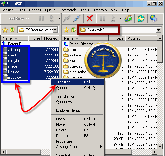165x156 pixels.
Task: Click the Local Browser button
Action: coord(17,19)
